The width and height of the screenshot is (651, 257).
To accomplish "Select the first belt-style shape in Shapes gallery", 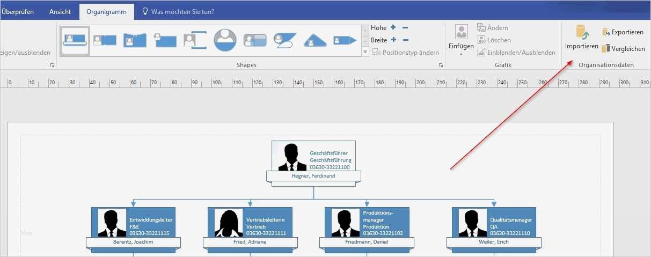I will point(75,40).
